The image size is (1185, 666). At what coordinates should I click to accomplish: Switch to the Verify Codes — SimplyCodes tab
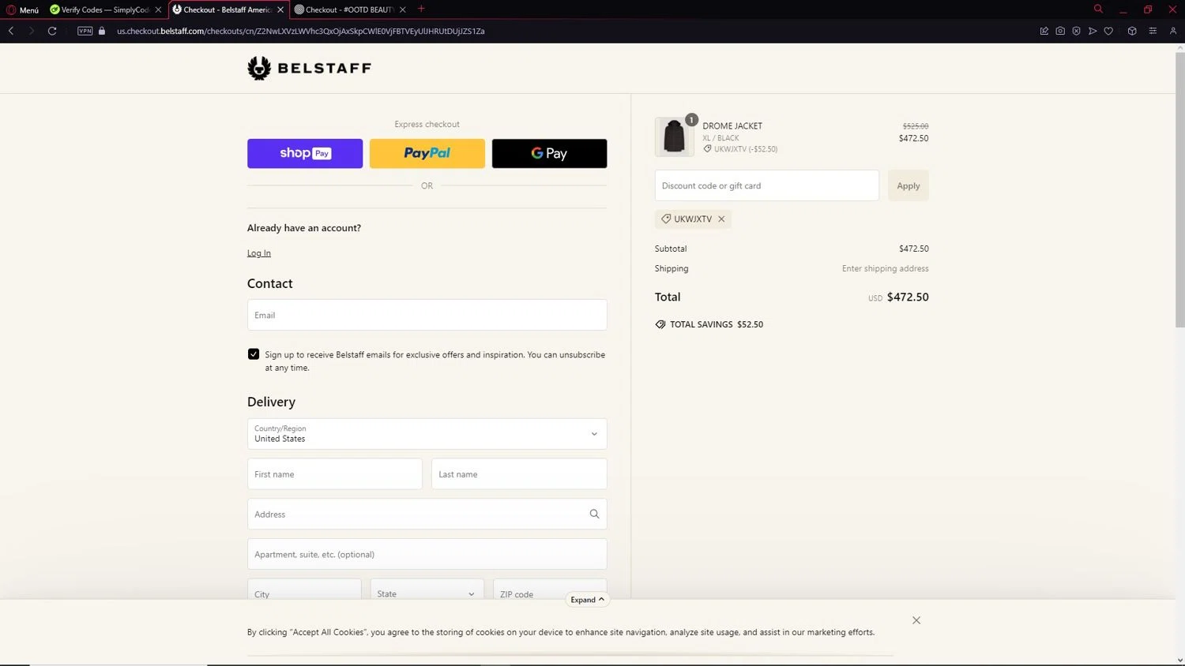[100, 9]
